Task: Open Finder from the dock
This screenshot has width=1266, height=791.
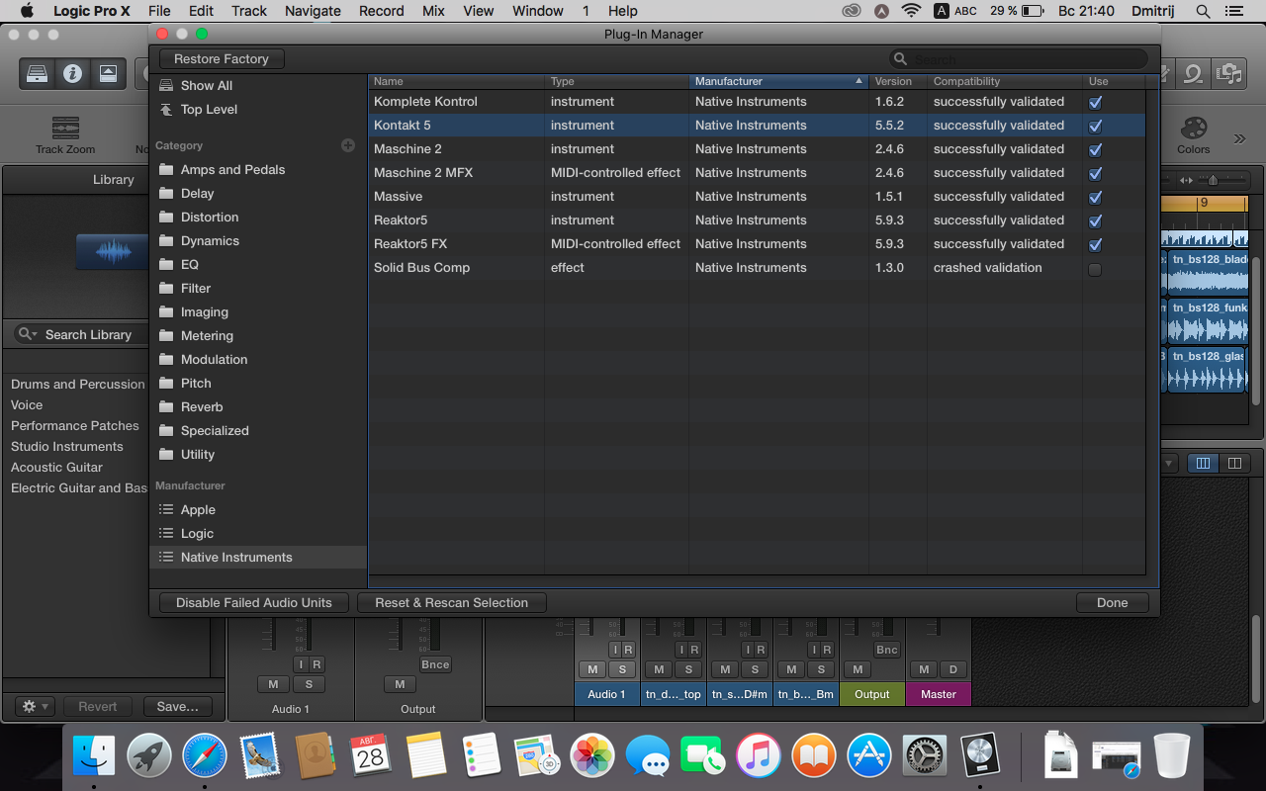Action: 94,757
